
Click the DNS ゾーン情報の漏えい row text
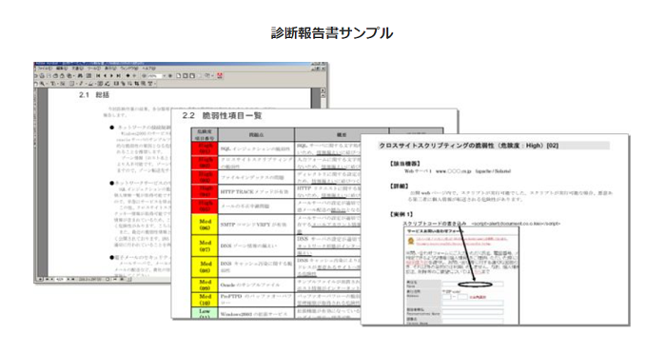coord(248,246)
